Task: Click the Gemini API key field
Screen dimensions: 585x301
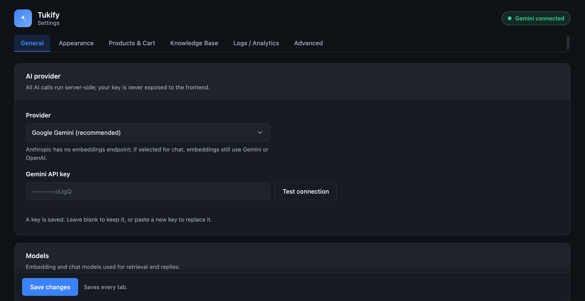Action: click(148, 191)
